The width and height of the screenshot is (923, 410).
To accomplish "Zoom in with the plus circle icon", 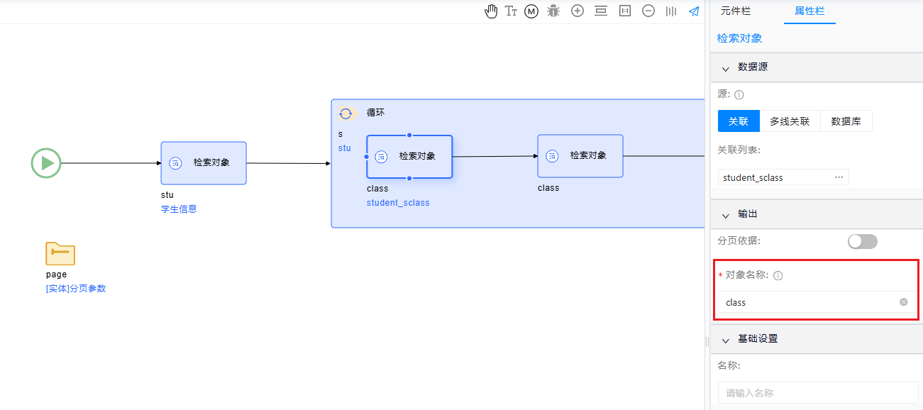I will [577, 11].
